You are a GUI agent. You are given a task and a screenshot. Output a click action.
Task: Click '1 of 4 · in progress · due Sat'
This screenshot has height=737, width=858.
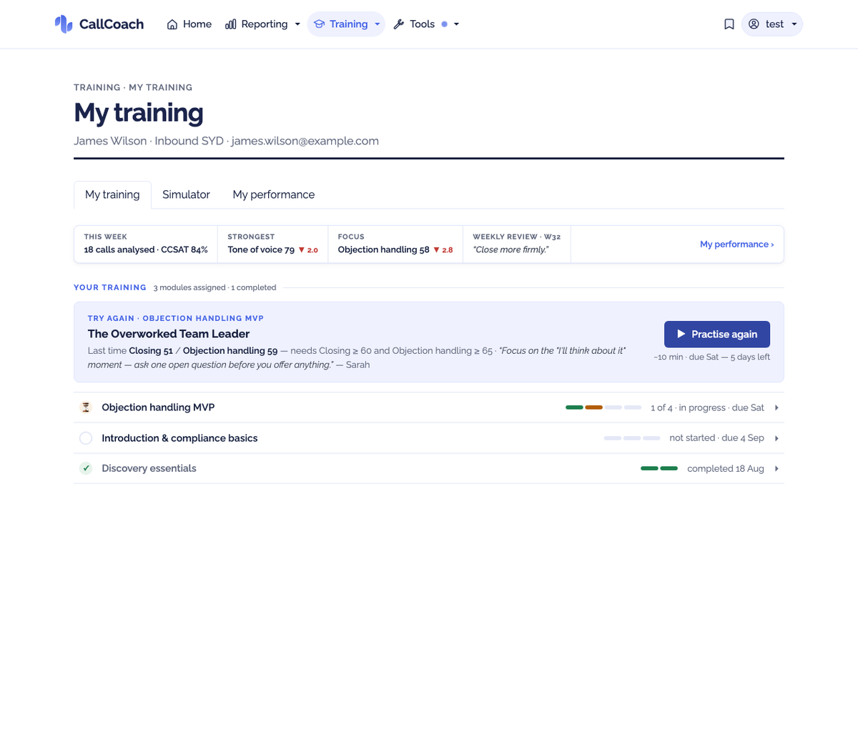(x=707, y=407)
